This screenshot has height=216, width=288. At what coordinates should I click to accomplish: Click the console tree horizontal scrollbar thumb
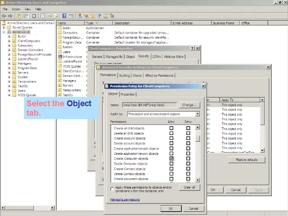click(19, 208)
